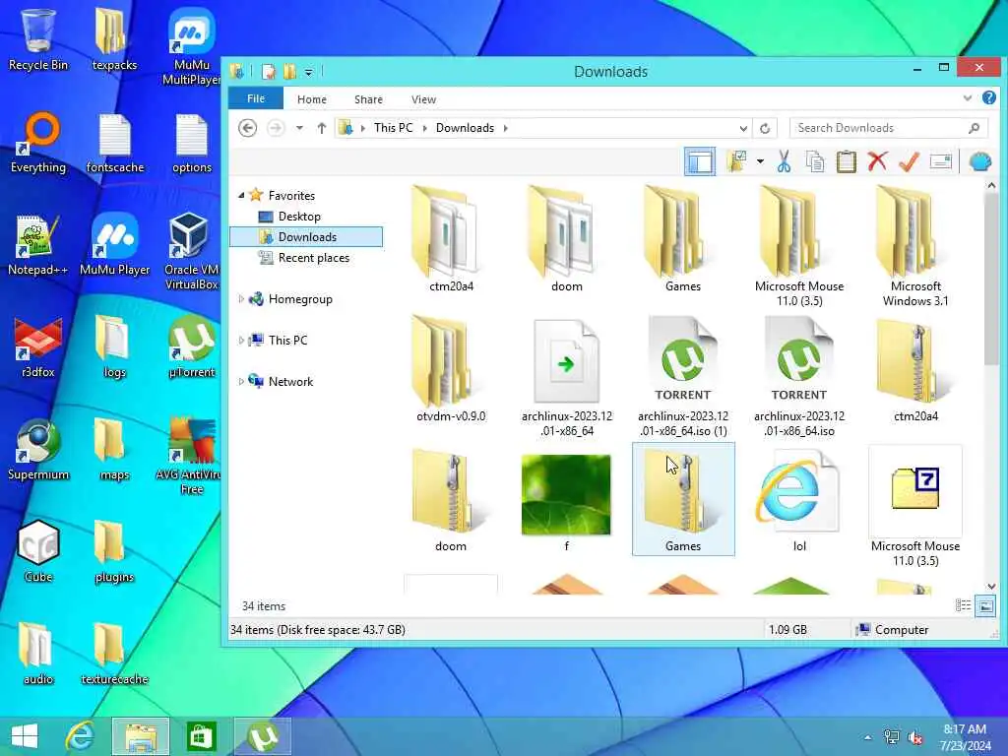Screen dimensions: 1008x756
Task: Click This PC in address breadcrumb
Action: (x=394, y=128)
